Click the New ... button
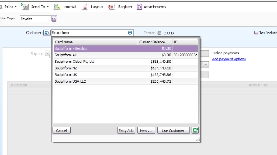The height and width of the screenshot is (155, 277). [x=146, y=130]
